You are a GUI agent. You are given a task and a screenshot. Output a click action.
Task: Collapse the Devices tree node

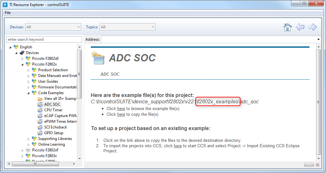point(16,53)
